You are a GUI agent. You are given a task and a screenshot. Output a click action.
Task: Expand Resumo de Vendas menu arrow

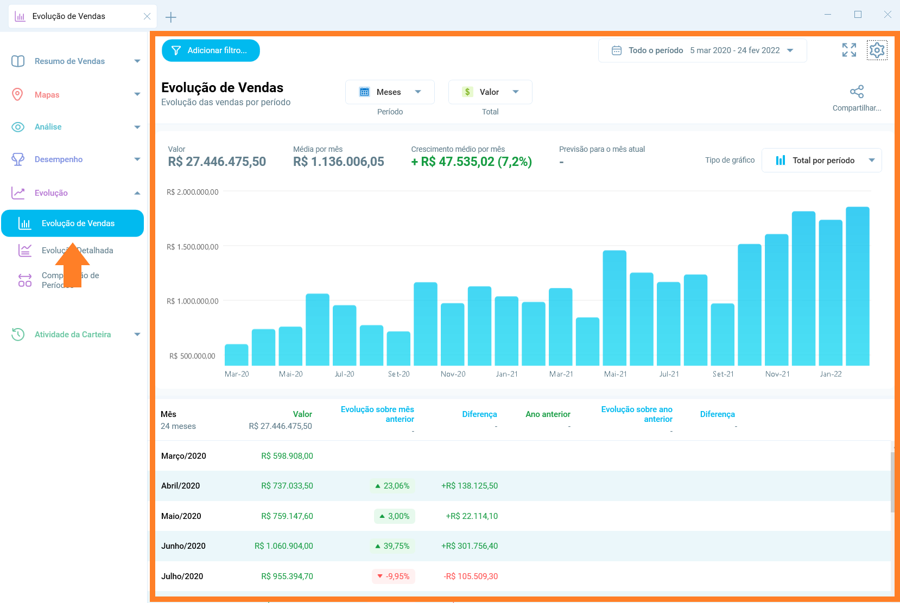[x=137, y=61]
